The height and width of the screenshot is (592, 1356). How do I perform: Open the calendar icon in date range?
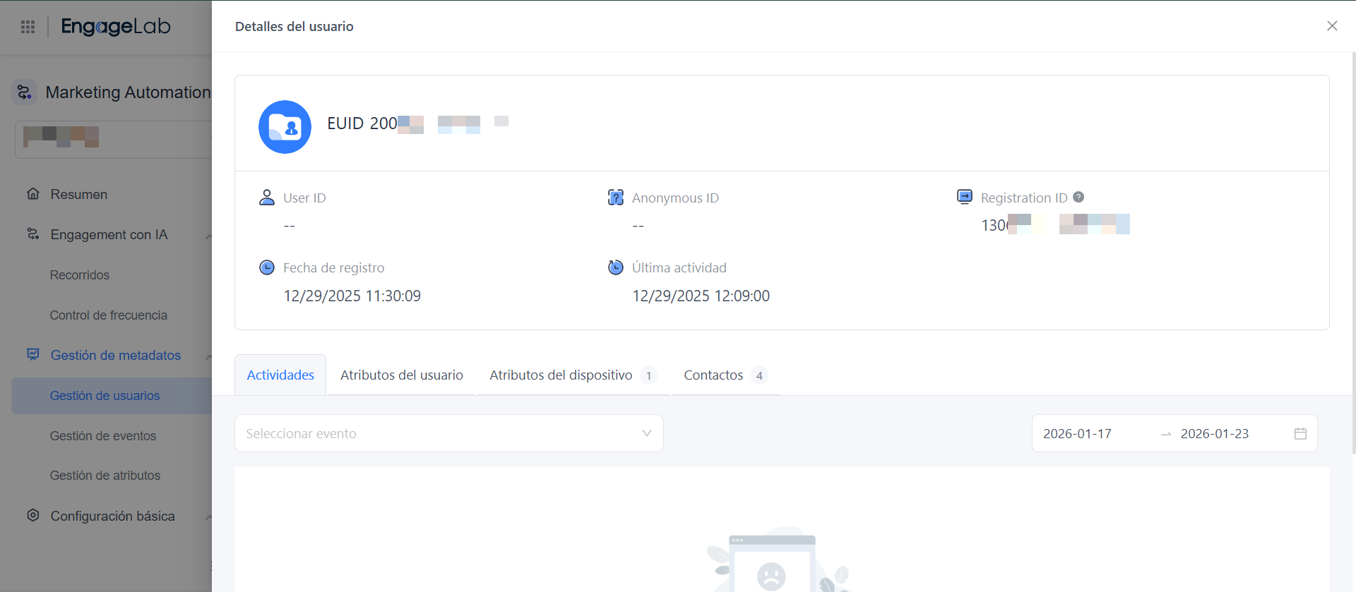[x=1300, y=433]
